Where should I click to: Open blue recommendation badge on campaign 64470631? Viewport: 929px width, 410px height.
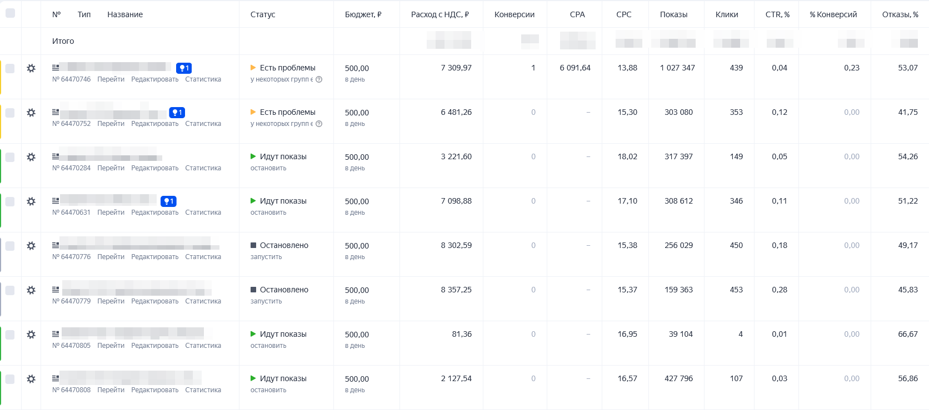point(168,201)
